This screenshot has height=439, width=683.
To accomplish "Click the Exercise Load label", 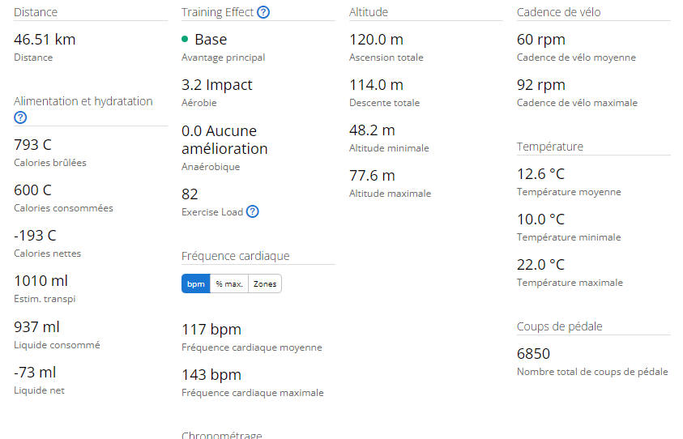I will (212, 212).
